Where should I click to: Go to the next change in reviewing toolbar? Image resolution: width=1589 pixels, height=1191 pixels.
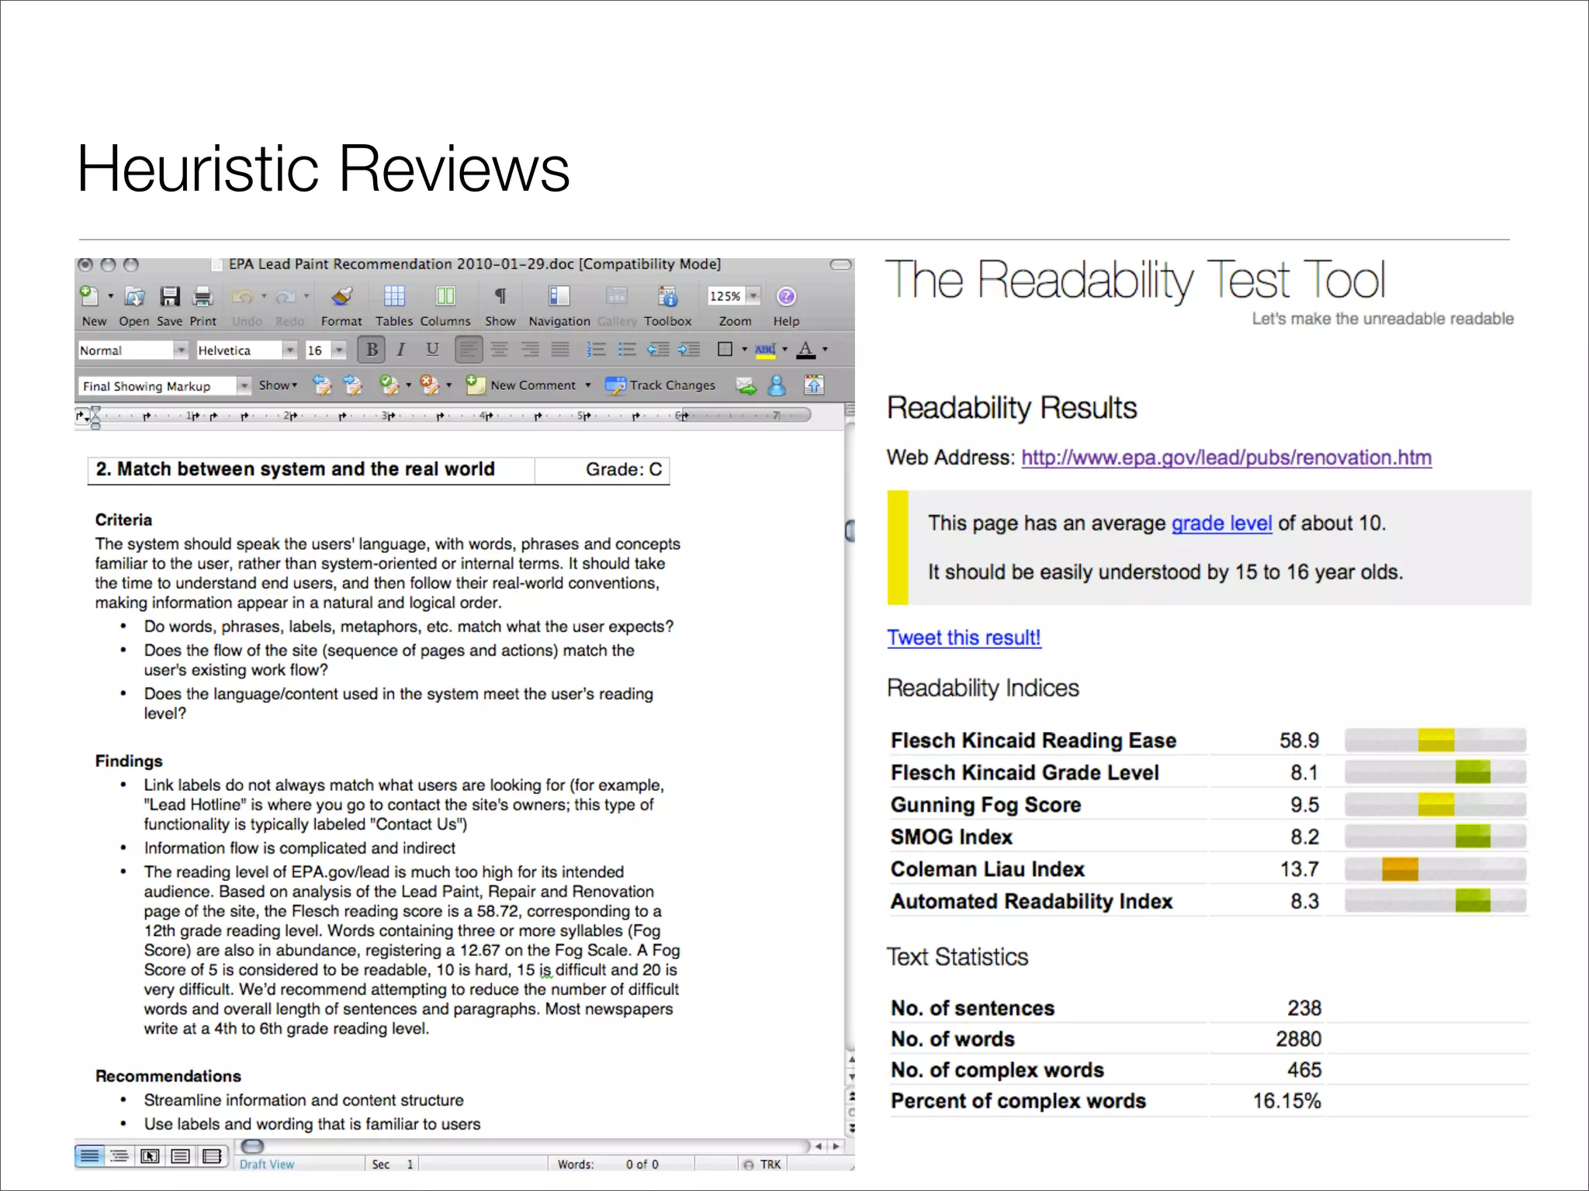click(352, 385)
